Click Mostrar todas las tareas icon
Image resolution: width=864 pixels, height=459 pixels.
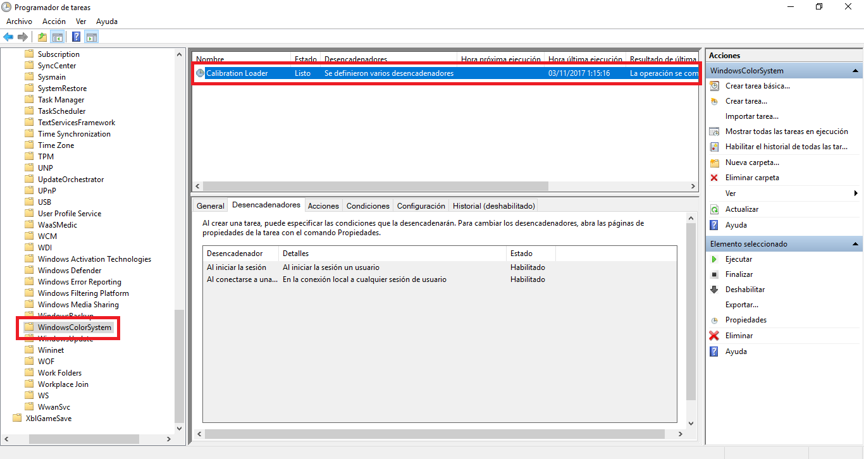(714, 132)
